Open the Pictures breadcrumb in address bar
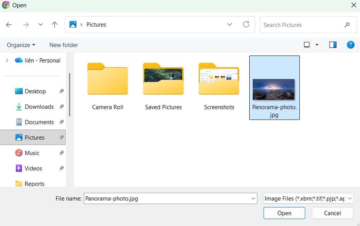The width and height of the screenshot is (360, 226). point(96,24)
